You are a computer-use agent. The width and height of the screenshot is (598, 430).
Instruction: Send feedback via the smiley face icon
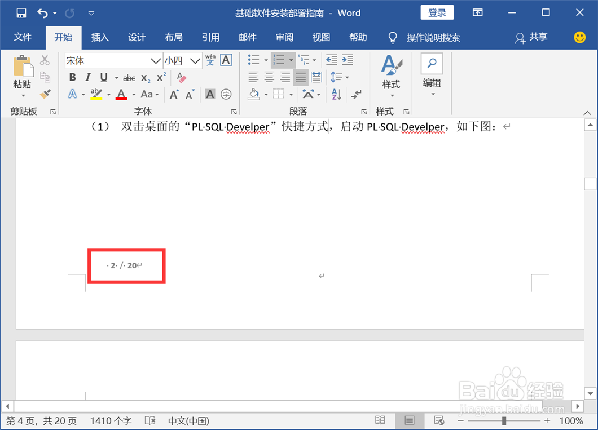tap(580, 37)
